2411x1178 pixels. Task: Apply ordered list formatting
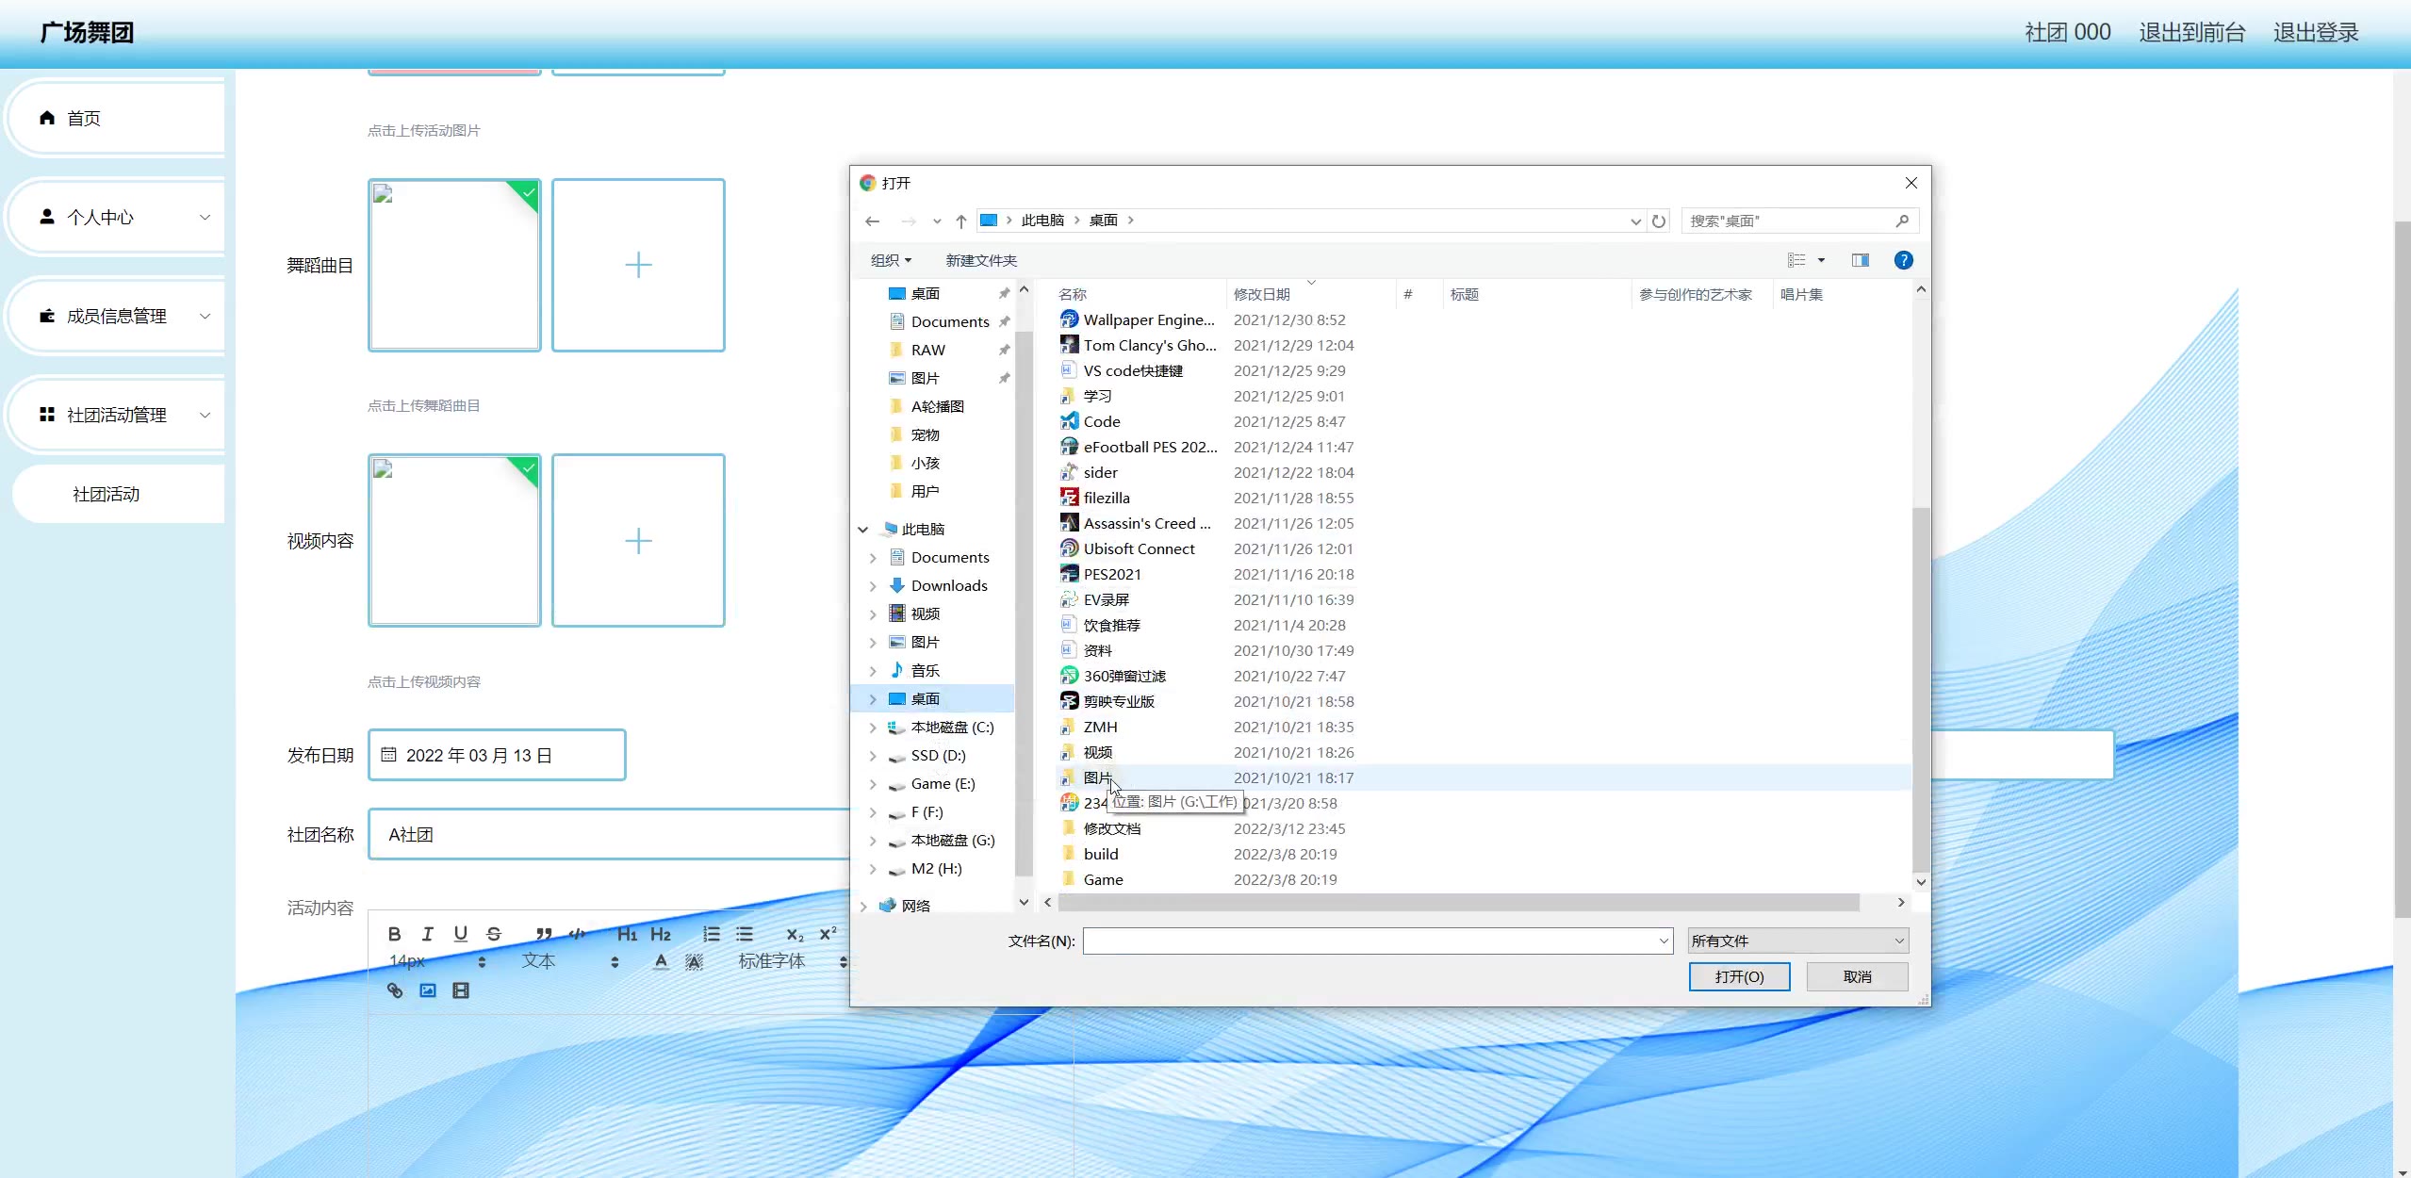712,934
